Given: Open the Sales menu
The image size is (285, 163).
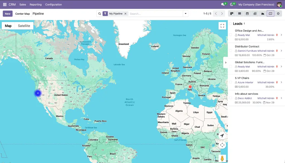Looking at the screenshot, I should click(23, 4).
